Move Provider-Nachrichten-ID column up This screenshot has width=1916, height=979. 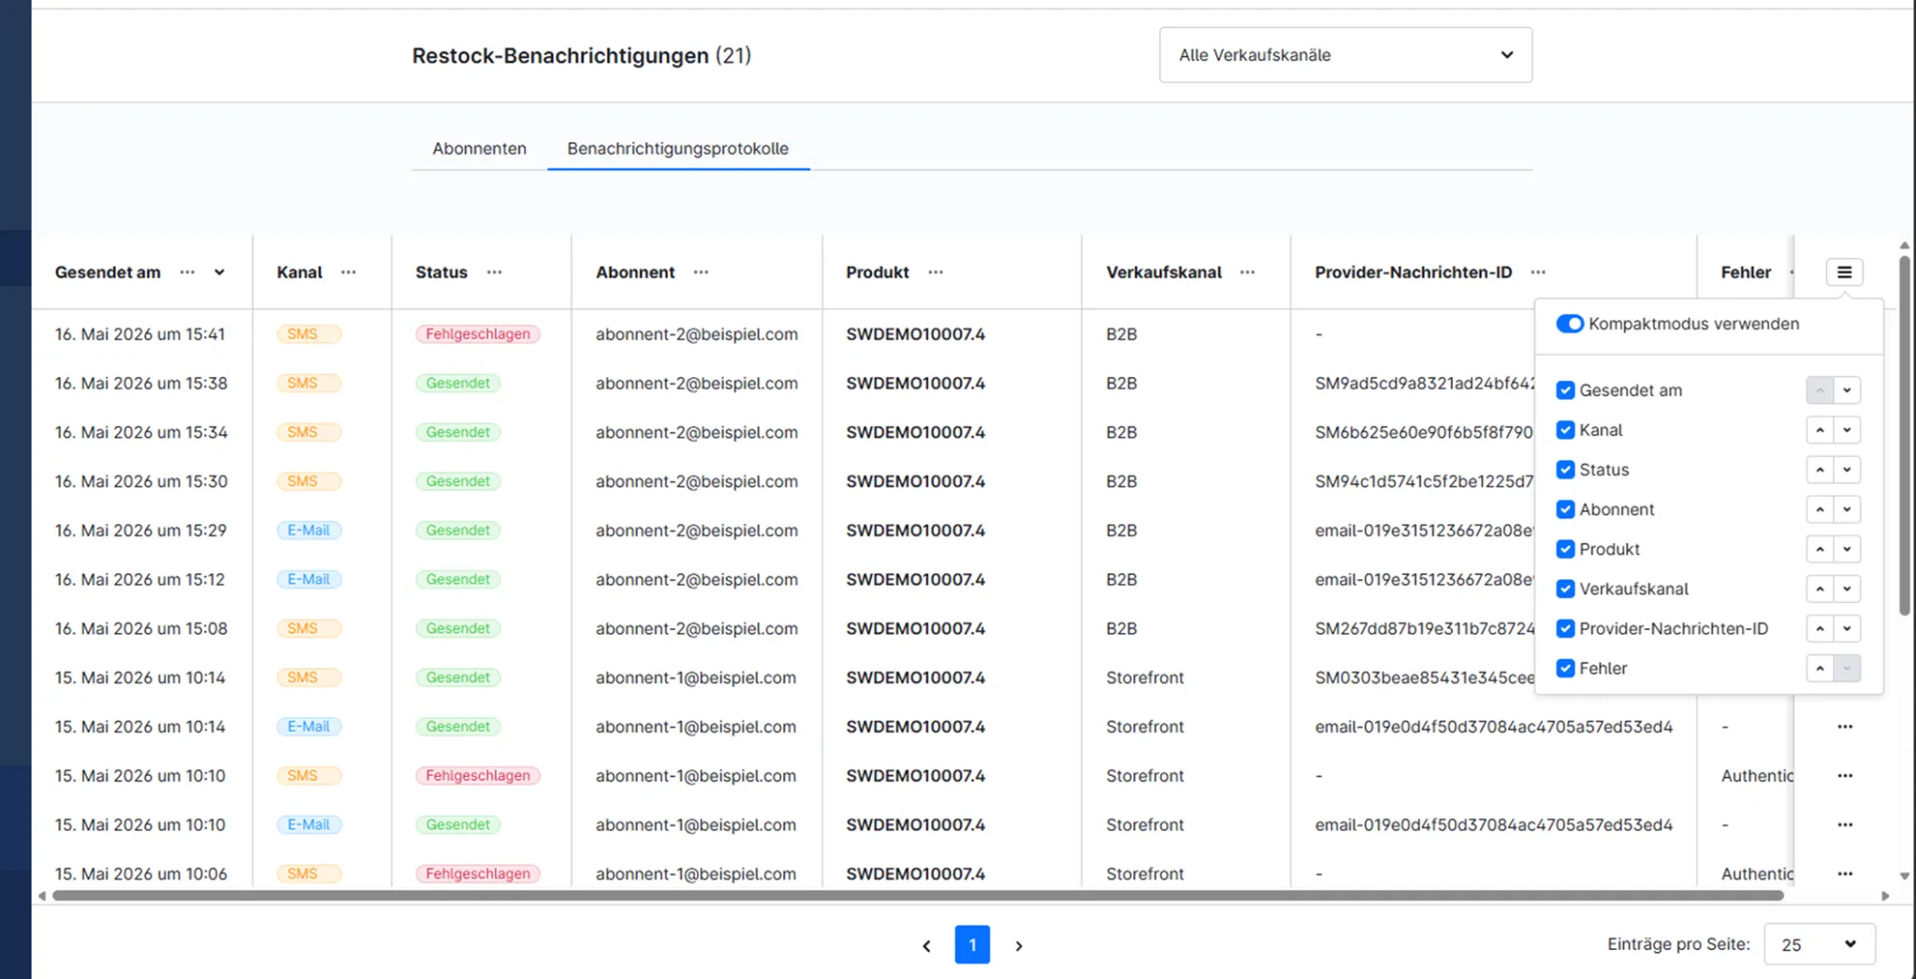coord(1820,629)
